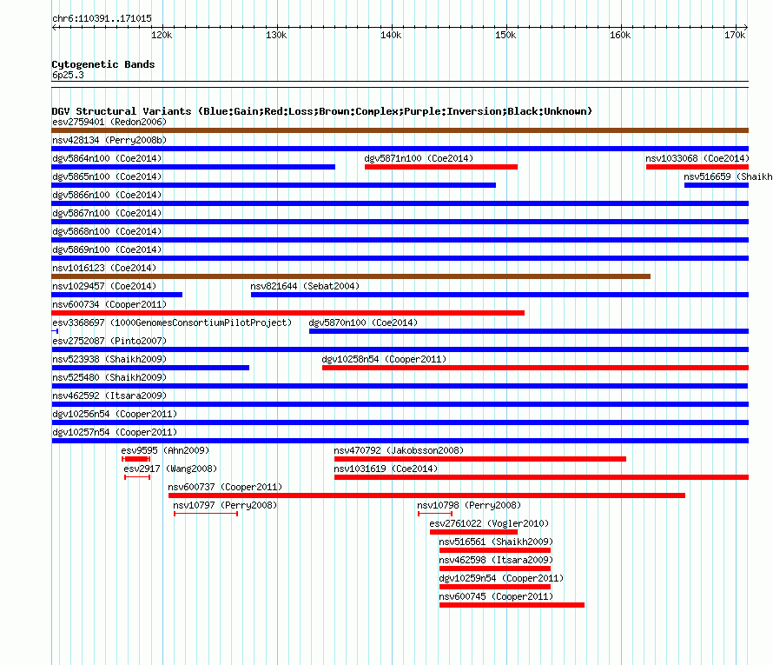Image resolution: width=773 pixels, height=665 pixels.
Task: Open nsv10798 (Perry2008) variant
Action: [435, 514]
